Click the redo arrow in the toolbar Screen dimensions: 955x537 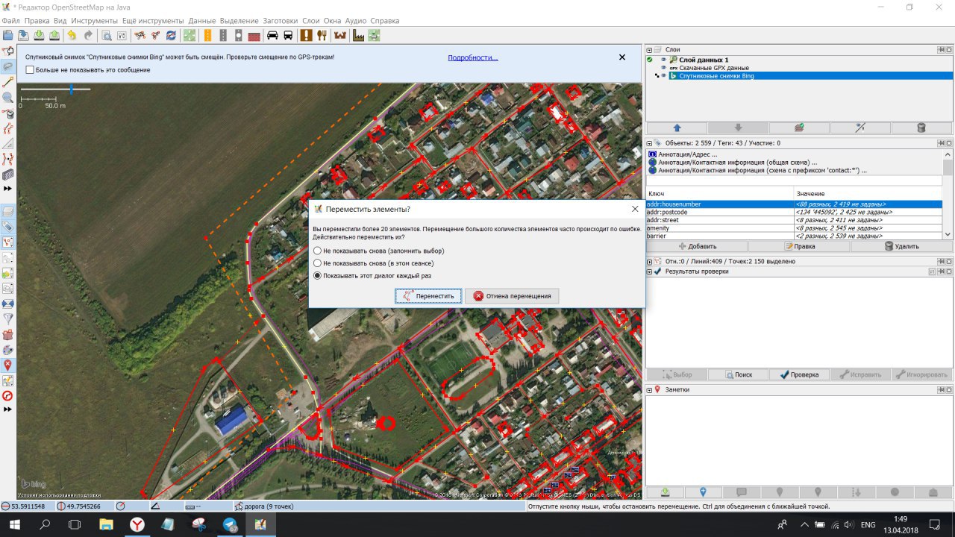click(x=88, y=35)
